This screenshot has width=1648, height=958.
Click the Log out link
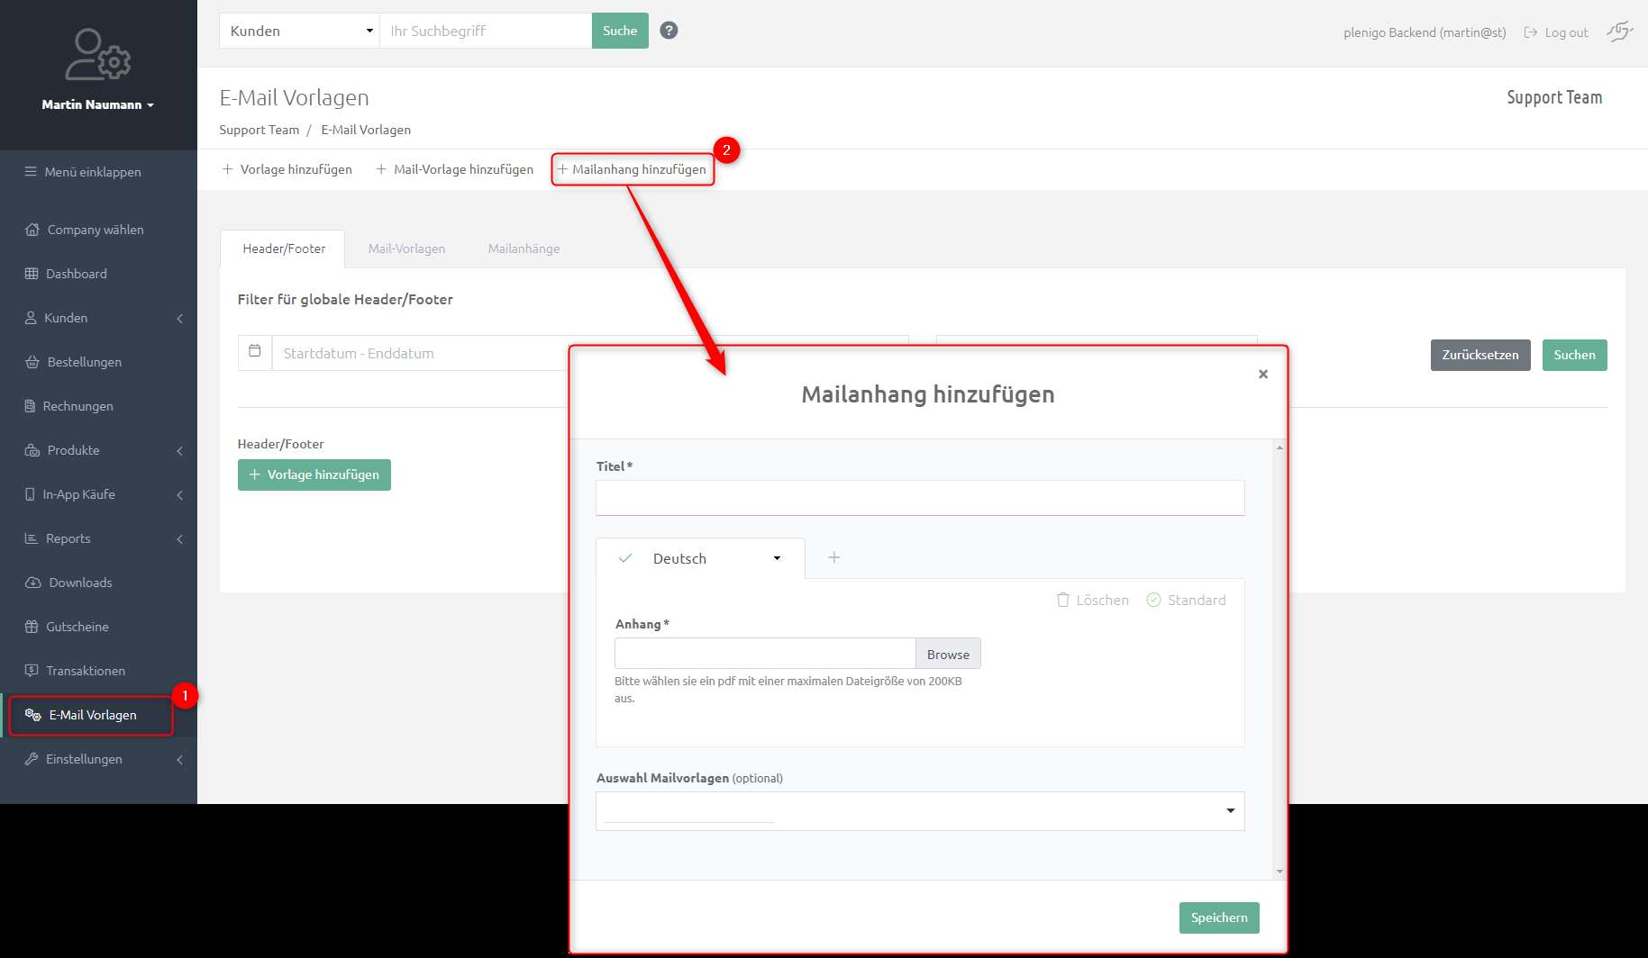pyautogui.click(x=1556, y=32)
